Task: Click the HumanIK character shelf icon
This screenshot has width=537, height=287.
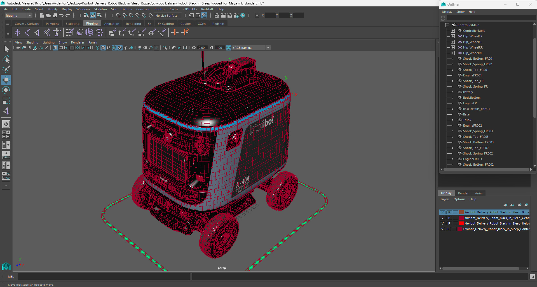Action: (57, 33)
